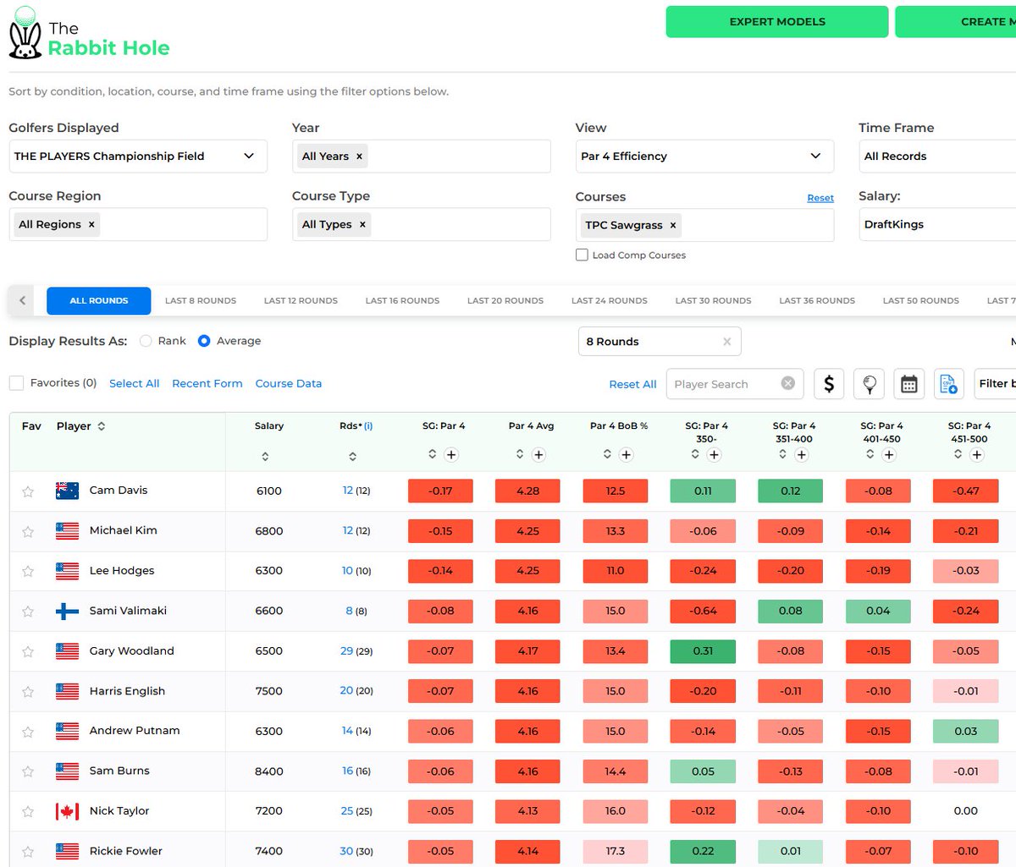Switch to the ALL ROUNDS tab
The height and width of the screenshot is (867, 1016).
(99, 301)
